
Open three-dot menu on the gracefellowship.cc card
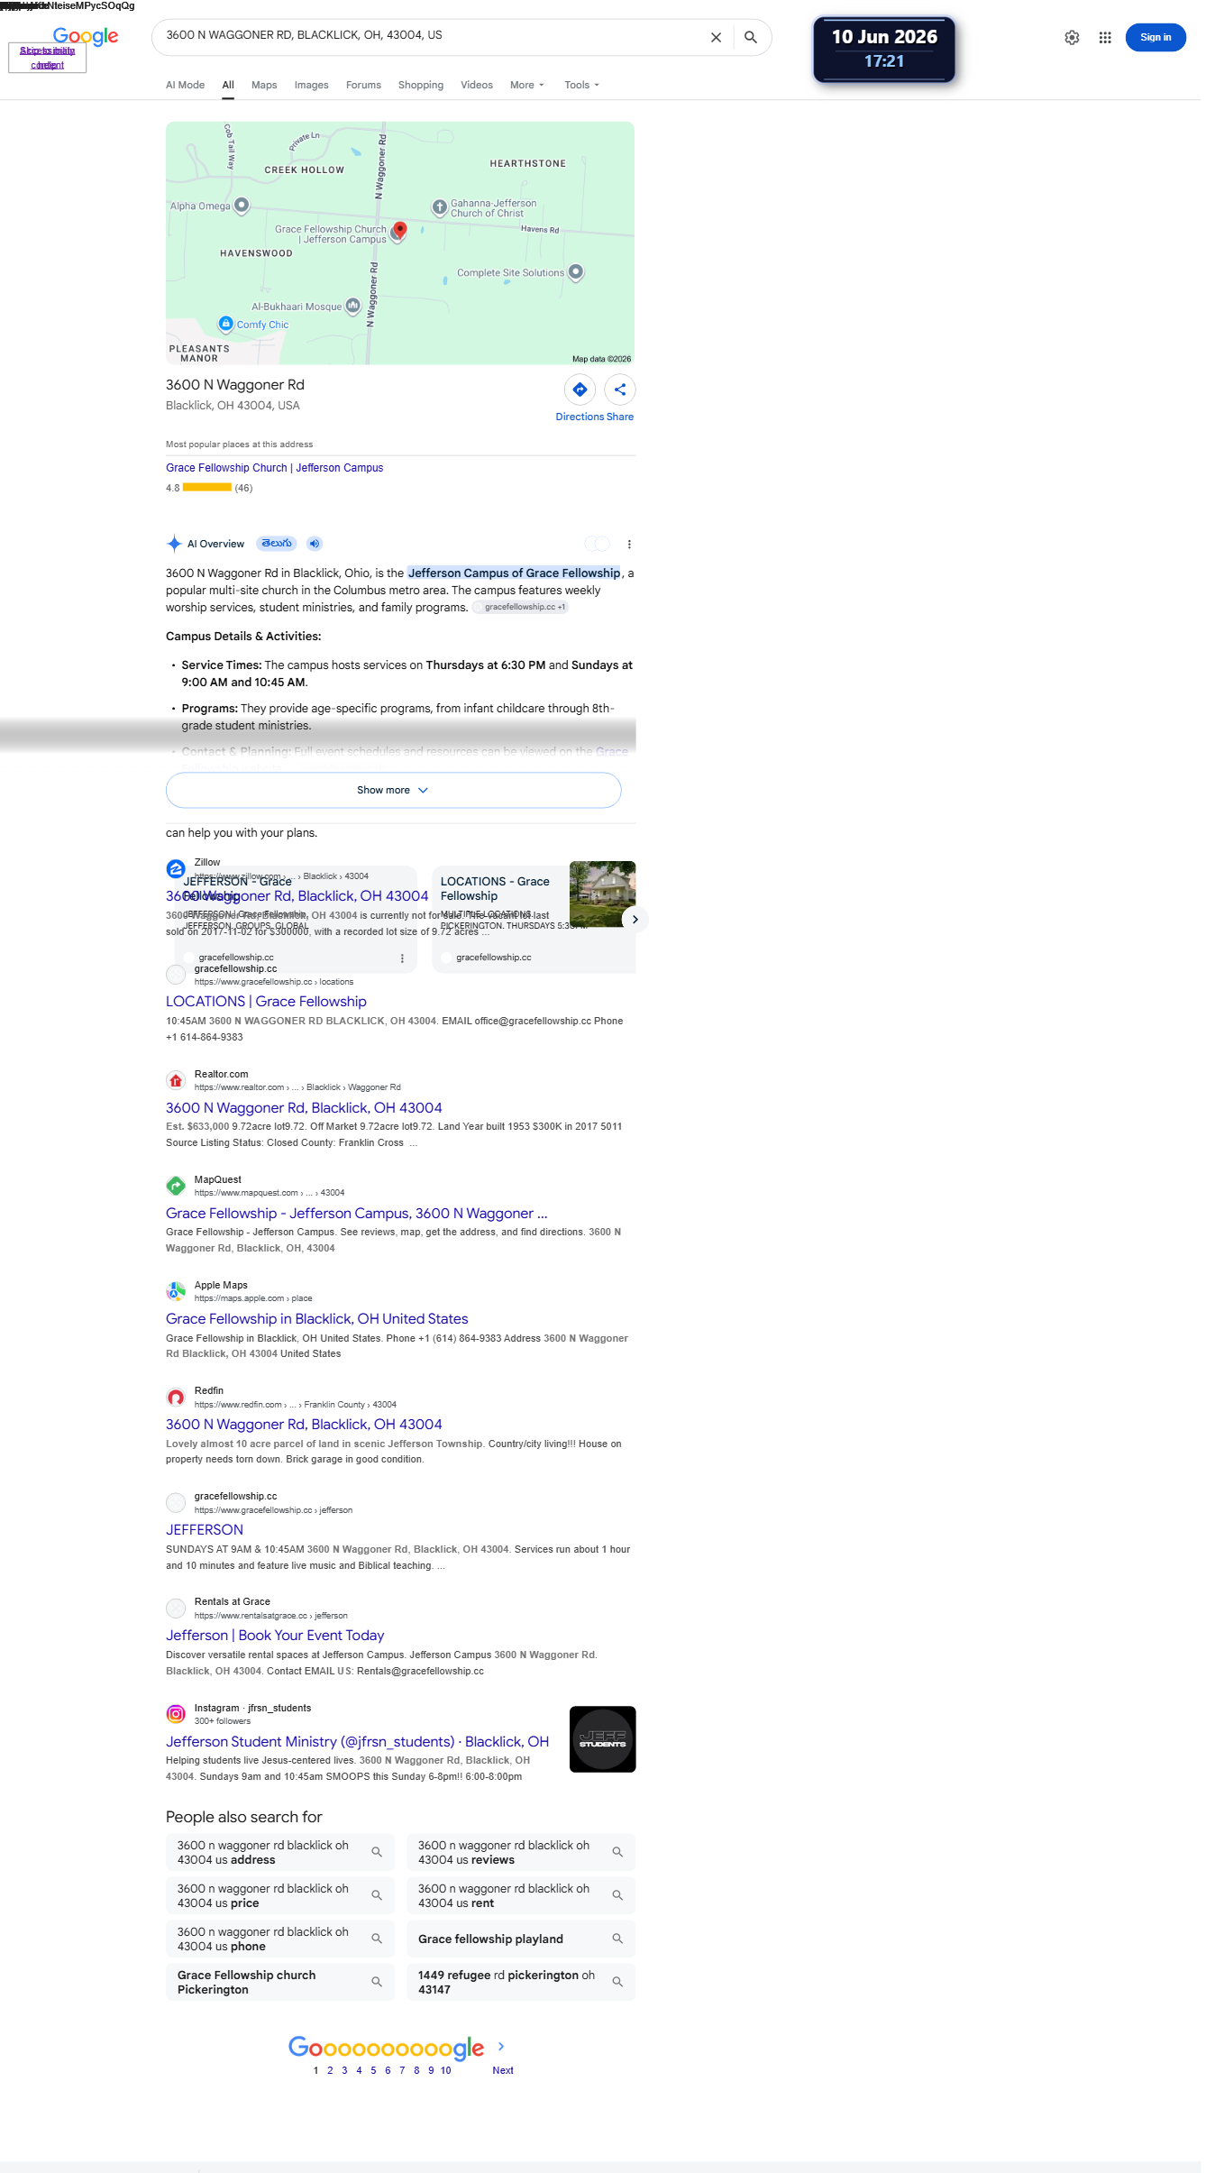coord(402,958)
